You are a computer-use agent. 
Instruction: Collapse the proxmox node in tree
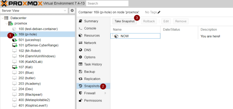tap(6, 23)
